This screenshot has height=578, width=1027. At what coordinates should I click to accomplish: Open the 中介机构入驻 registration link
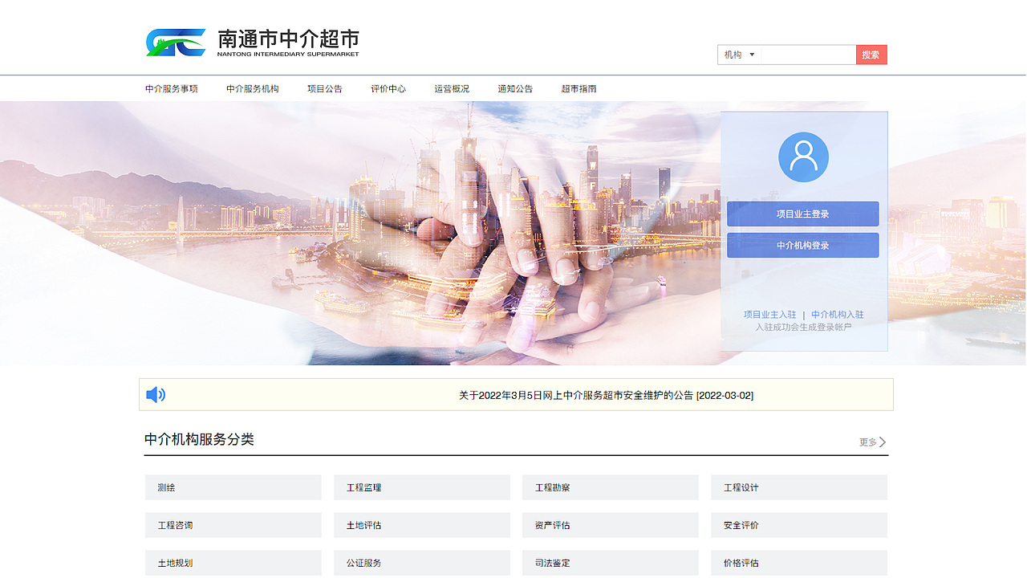tap(837, 315)
